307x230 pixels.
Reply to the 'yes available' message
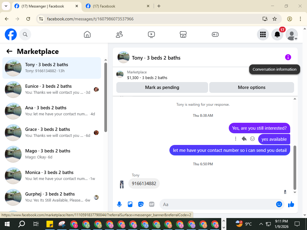coord(244,139)
